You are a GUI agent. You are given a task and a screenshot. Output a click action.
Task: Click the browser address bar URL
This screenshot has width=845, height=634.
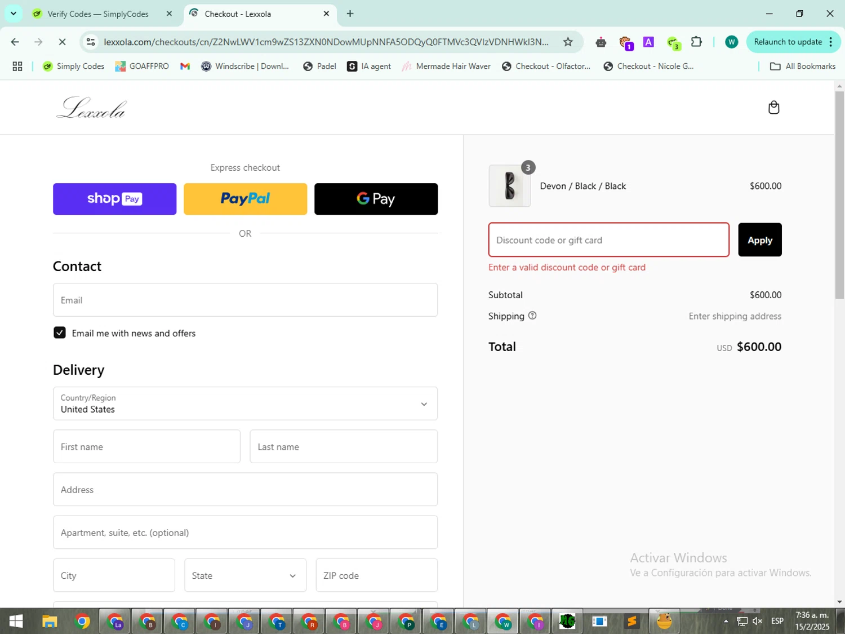pyautogui.click(x=326, y=42)
